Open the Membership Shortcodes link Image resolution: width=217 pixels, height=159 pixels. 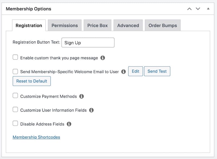click(36, 137)
